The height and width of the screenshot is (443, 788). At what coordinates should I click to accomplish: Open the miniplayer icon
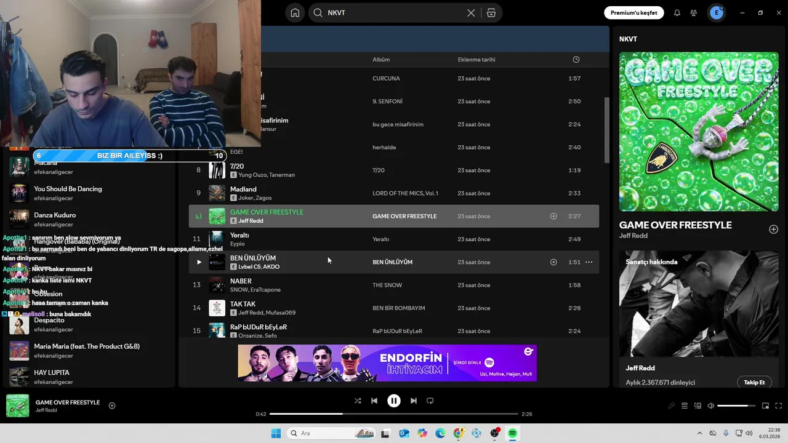(766, 406)
